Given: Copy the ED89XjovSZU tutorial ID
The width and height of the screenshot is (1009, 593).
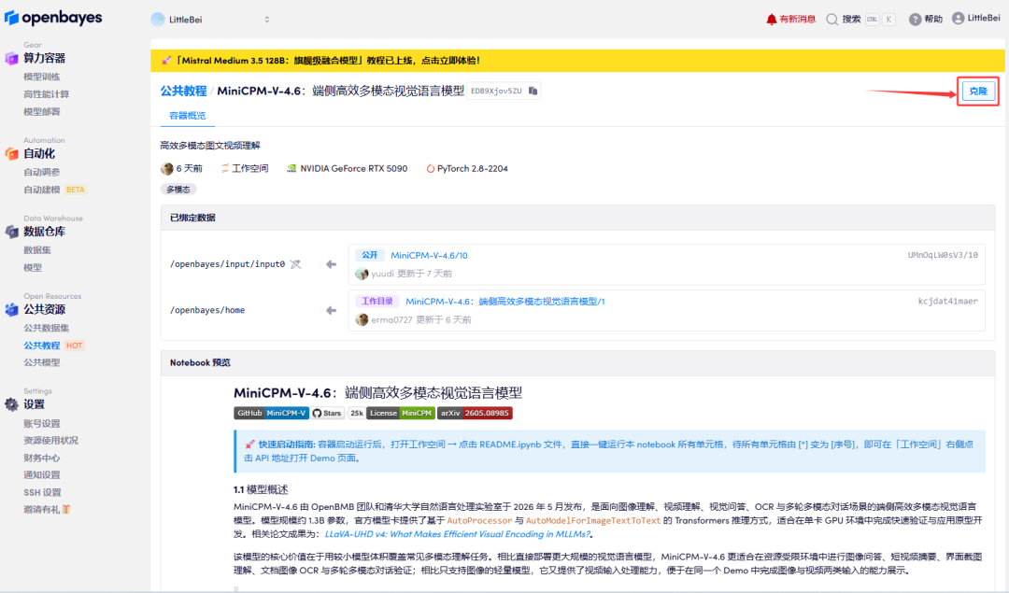Looking at the screenshot, I should point(533,91).
